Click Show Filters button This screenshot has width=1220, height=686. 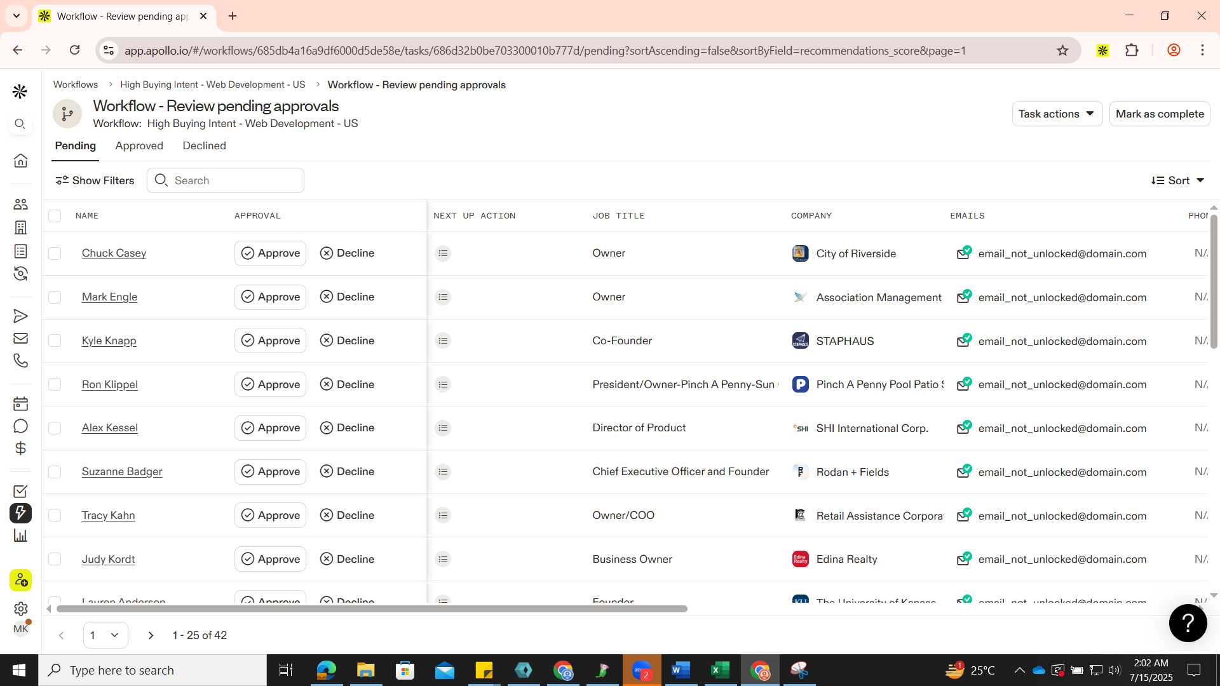(x=95, y=180)
